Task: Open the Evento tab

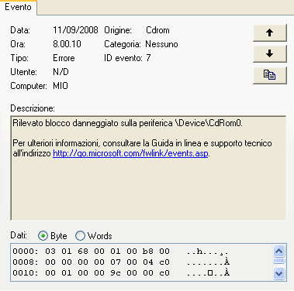Action: 18,7
